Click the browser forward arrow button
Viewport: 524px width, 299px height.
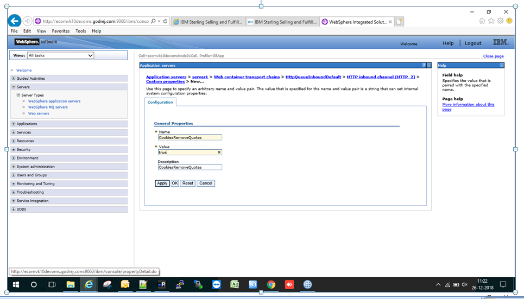[28, 21]
